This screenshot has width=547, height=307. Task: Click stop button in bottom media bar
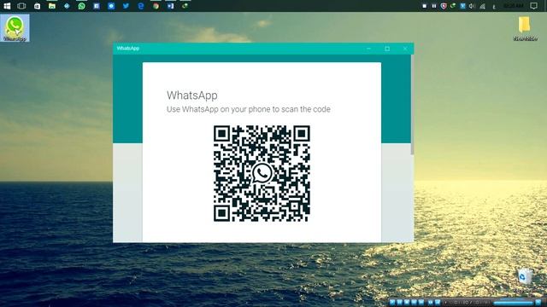[x=407, y=302]
